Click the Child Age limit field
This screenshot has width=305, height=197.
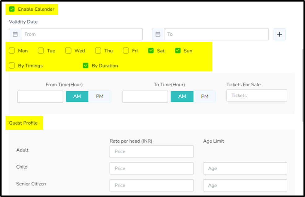pos(245,169)
